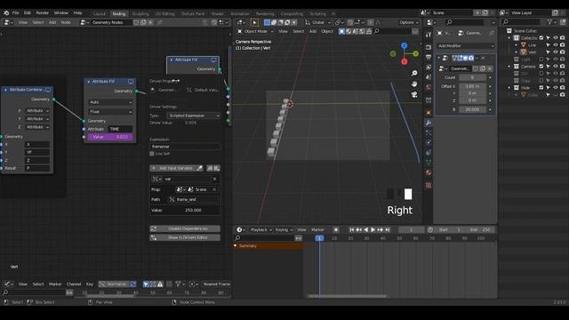Open the Render properties tab icon
The height and width of the screenshot is (320, 569).
click(429, 47)
